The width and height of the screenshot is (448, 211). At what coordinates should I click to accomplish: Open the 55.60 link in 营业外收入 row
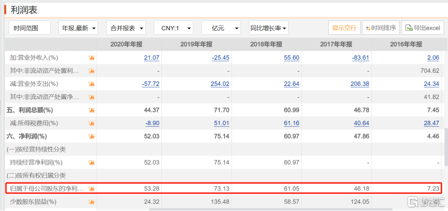click(x=291, y=58)
